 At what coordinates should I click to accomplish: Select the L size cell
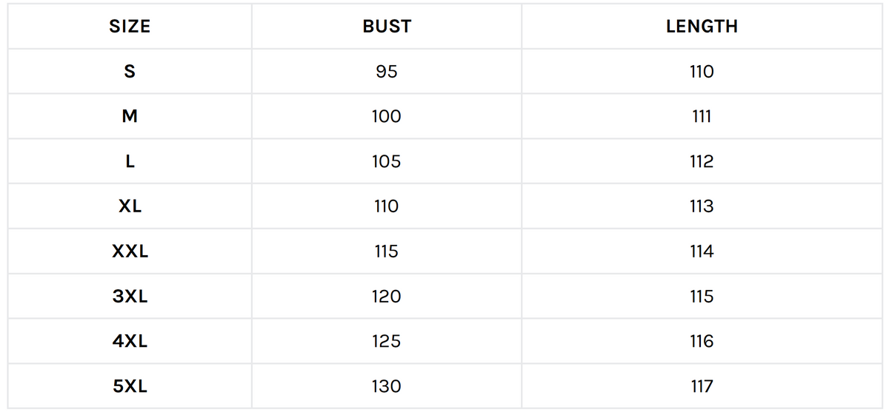click(130, 161)
